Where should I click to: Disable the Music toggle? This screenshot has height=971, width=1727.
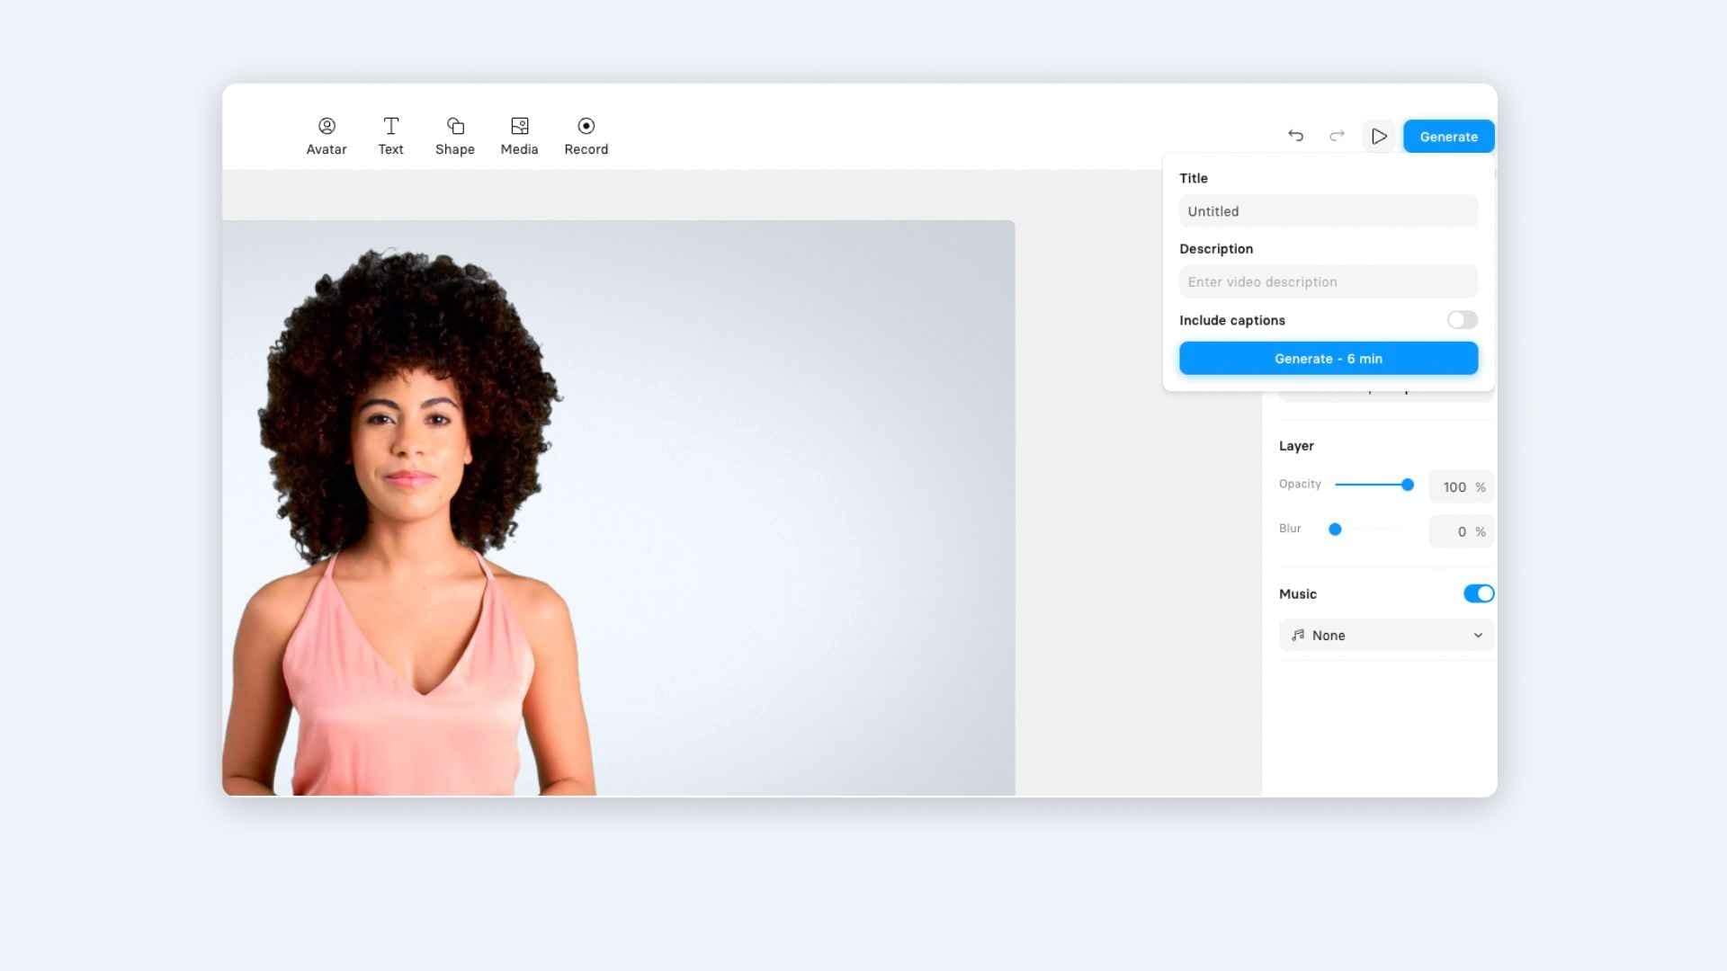click(x=1479, y=594)
